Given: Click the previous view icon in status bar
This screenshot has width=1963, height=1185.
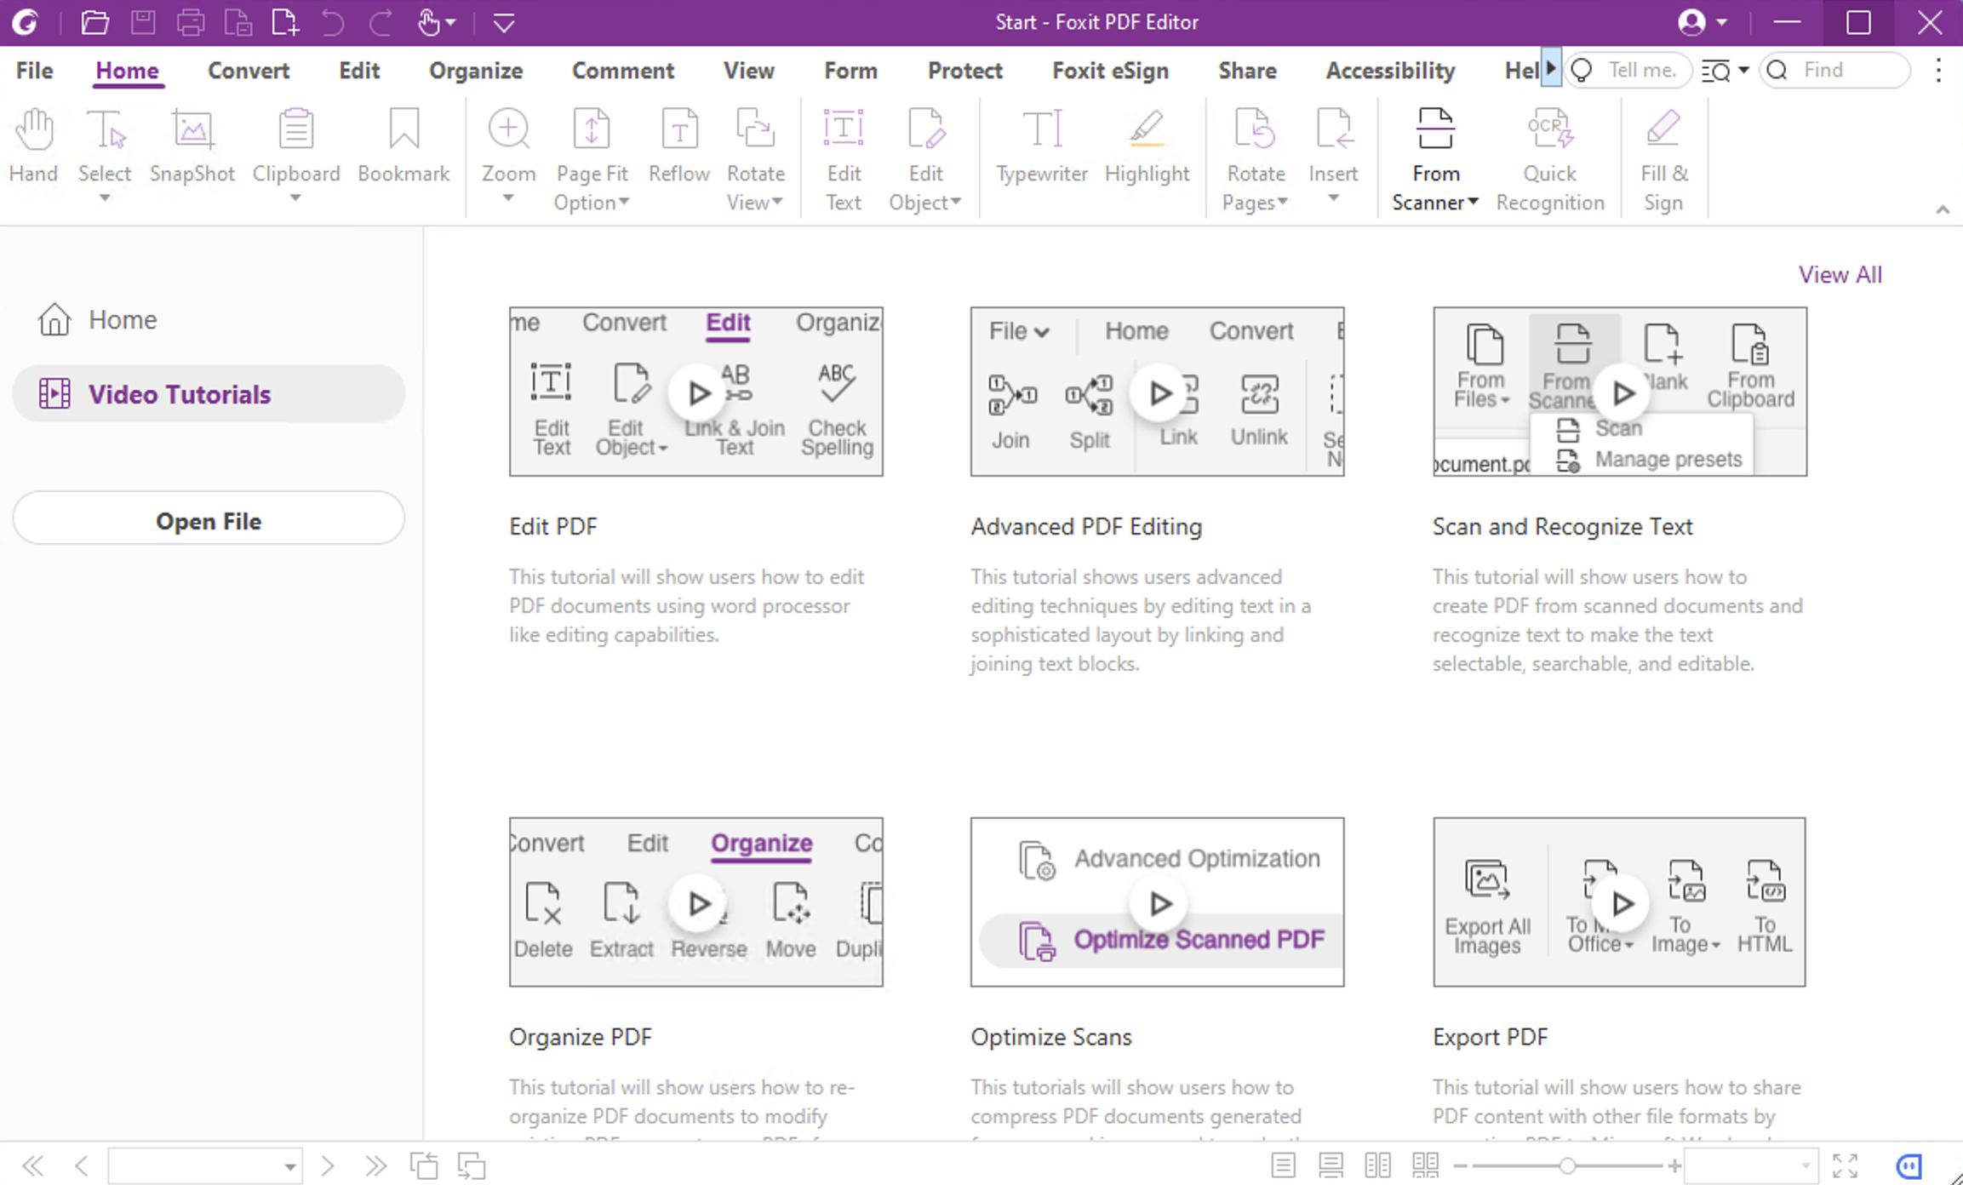Looking at the screenshot, I should pos(424,1165).
